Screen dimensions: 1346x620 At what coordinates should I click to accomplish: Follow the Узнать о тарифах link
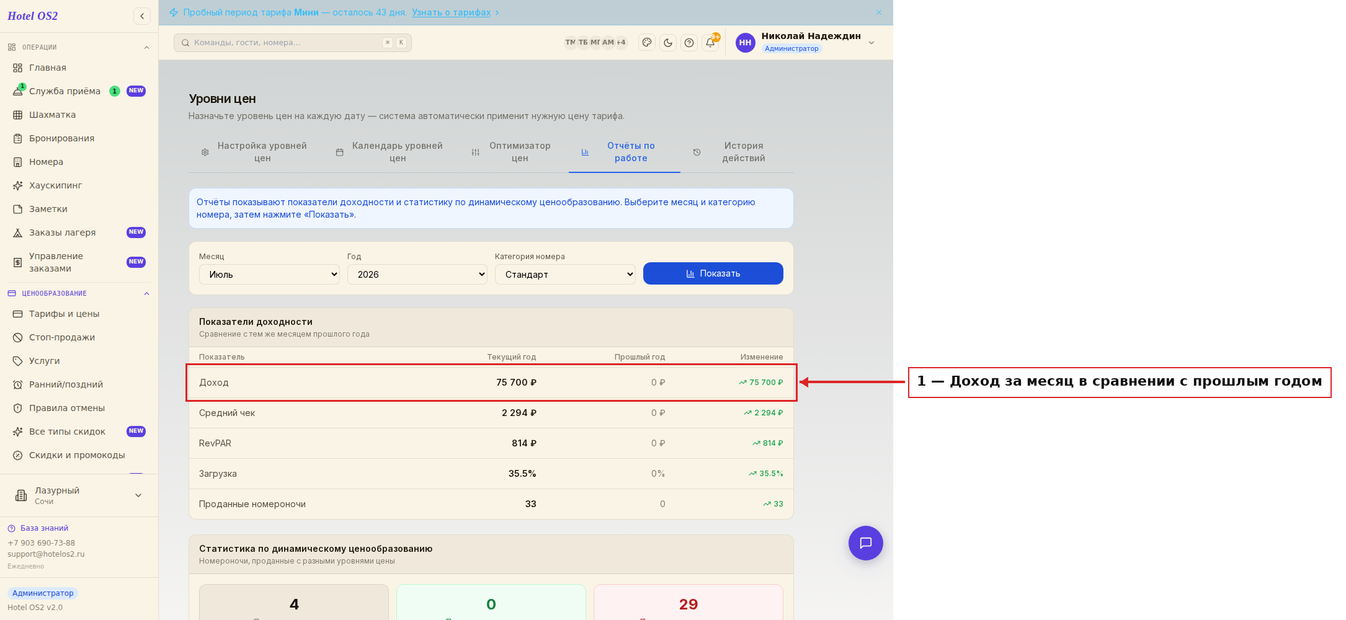(x=451, y=12)
